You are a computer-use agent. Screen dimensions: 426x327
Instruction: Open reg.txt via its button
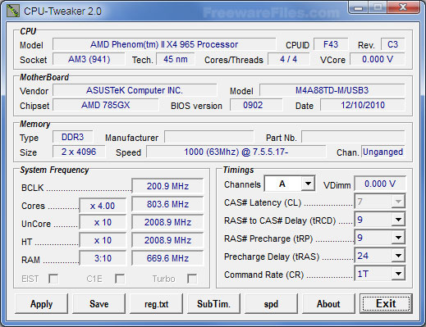pyautogui.click(x=156, y=304)
